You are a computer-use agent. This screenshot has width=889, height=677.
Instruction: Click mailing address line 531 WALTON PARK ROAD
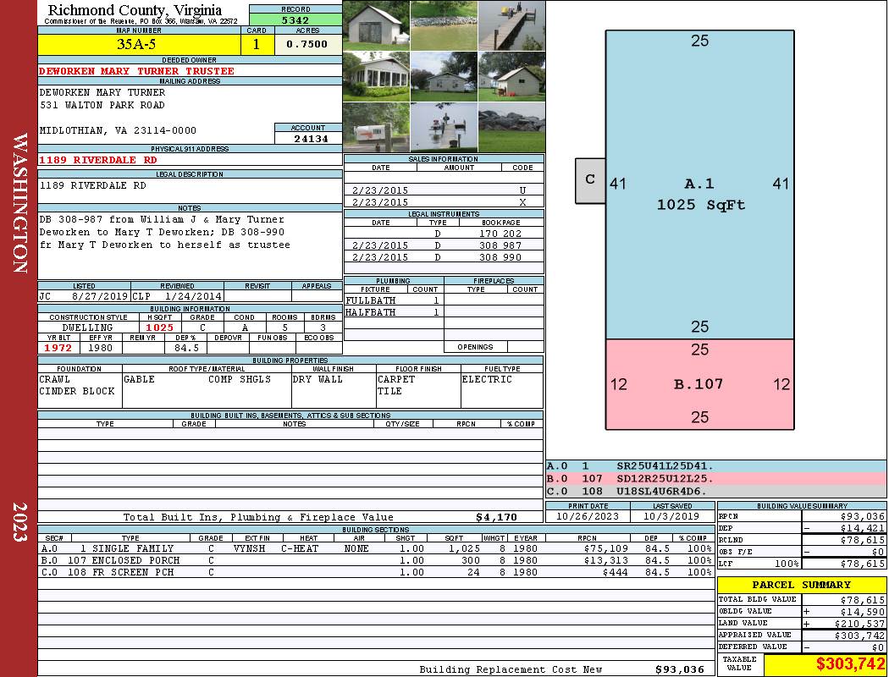tap(102, 105)
